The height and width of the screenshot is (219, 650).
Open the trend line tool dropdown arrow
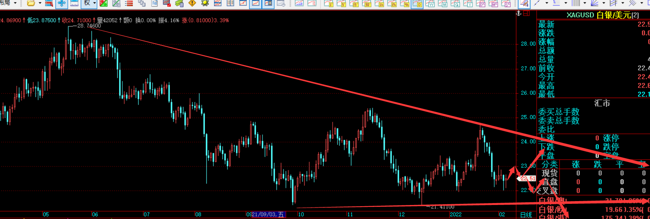[x=546, y=4]
